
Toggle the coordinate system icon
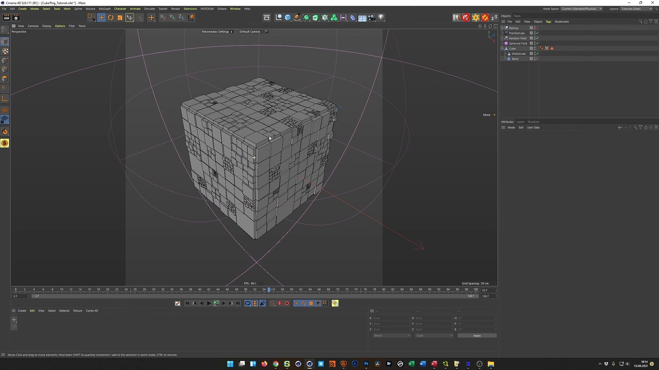pyautogui.click(x=191, y=18)
